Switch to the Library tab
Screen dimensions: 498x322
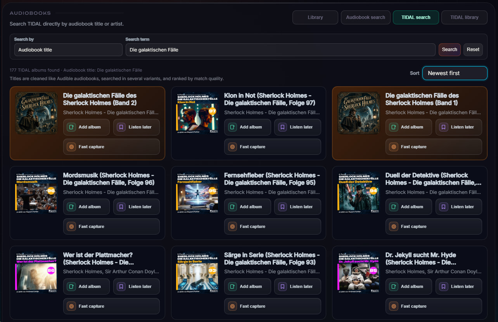click(x=315, y=17)
